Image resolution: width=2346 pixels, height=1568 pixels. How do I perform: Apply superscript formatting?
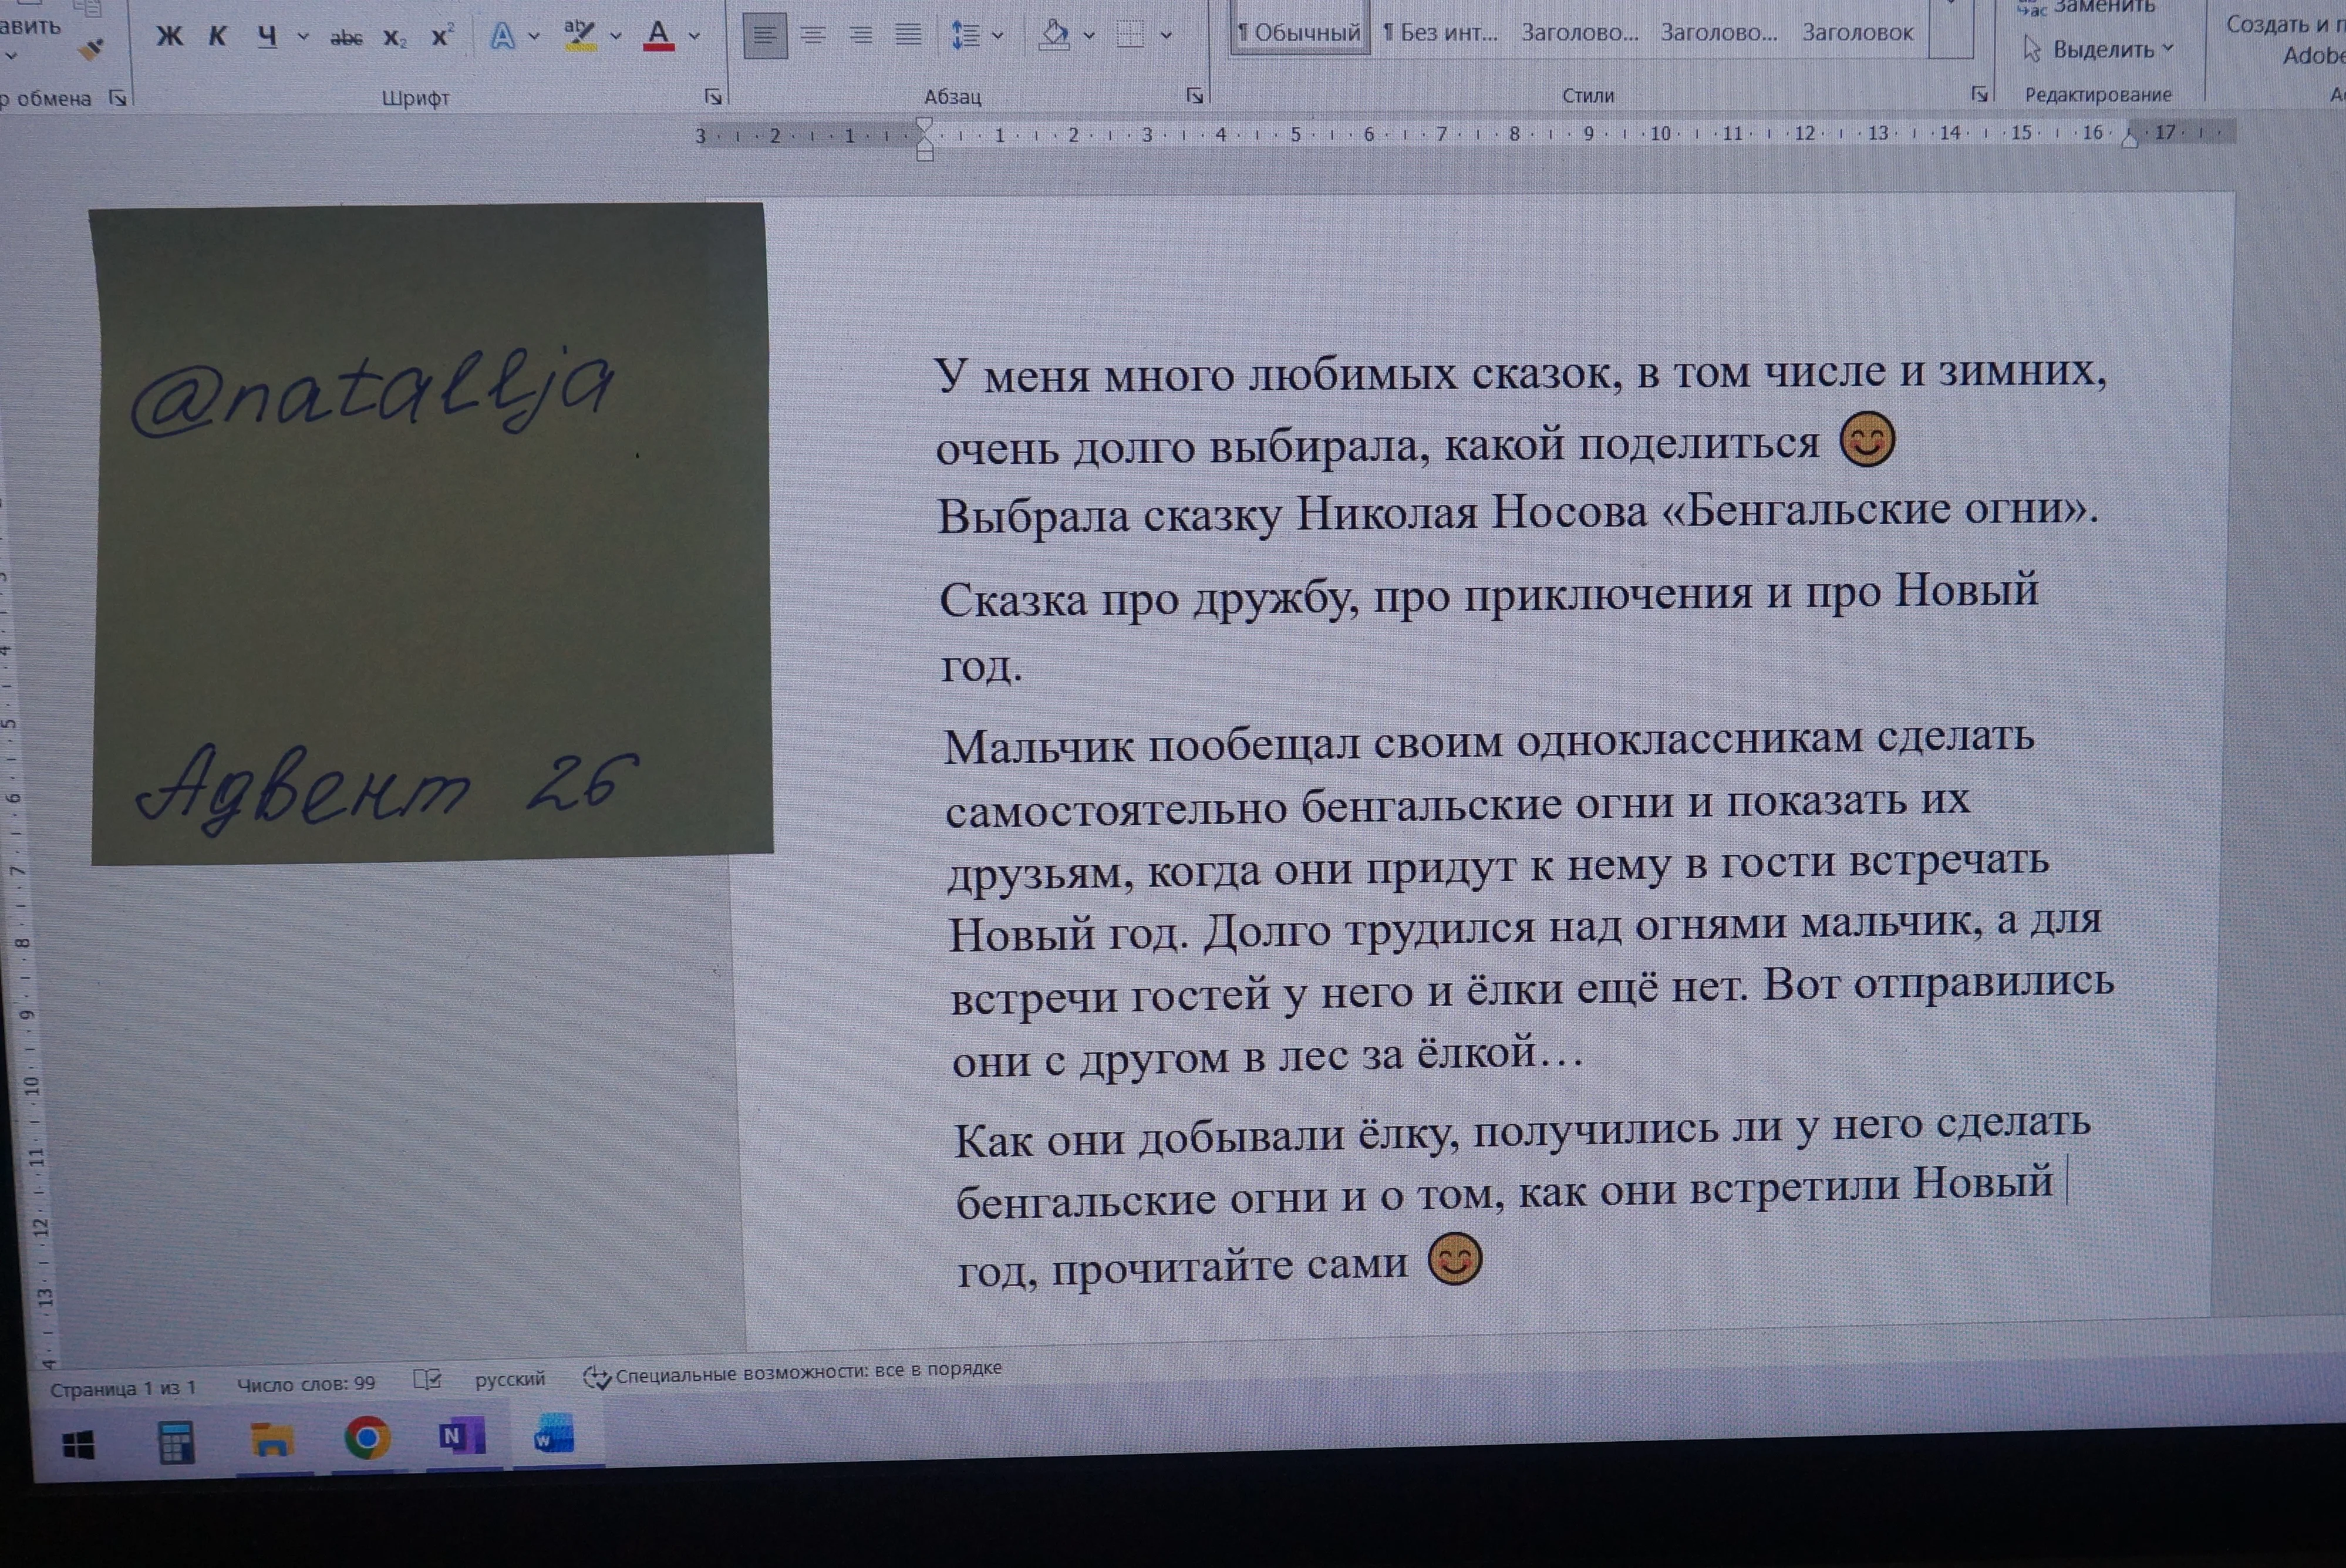(441, 37)
